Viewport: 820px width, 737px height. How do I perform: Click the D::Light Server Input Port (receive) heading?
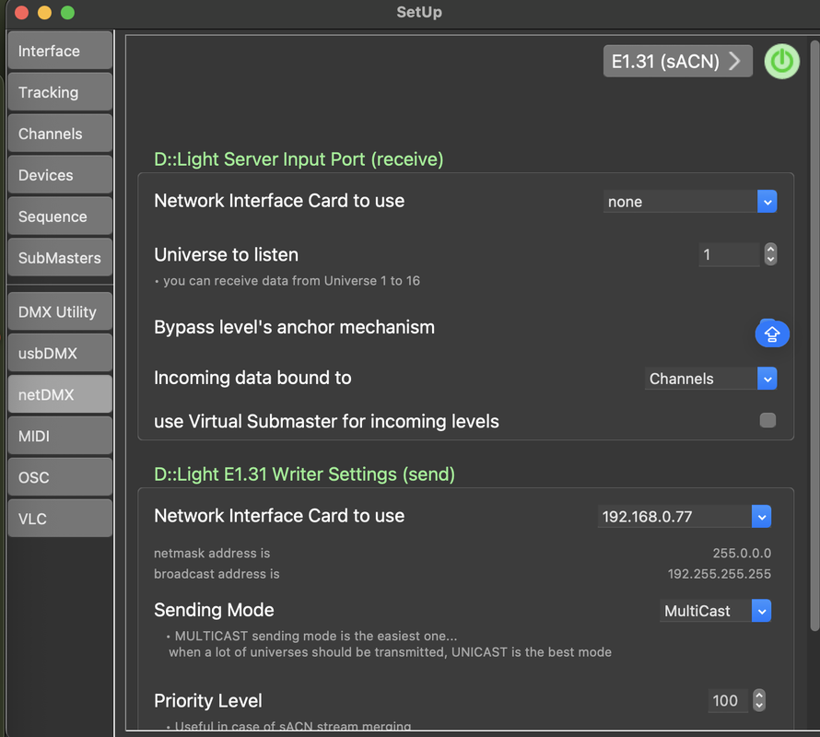pos(299,159)
